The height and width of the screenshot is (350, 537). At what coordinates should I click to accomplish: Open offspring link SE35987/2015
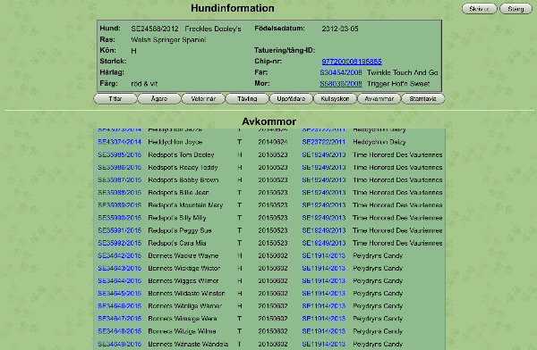[x=120, y=180]
